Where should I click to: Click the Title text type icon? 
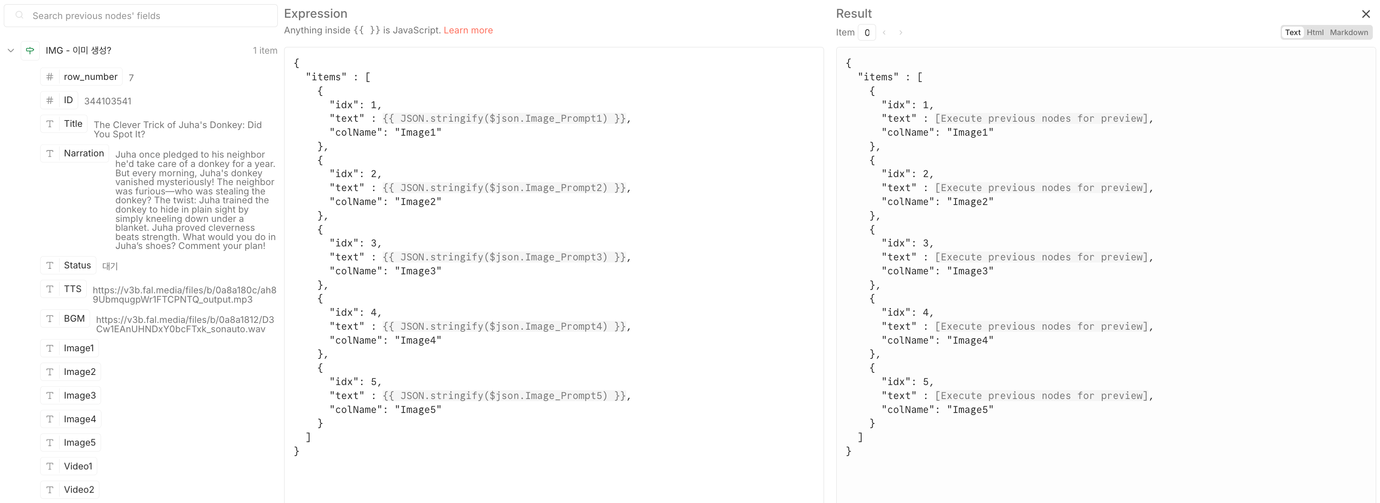50,124
